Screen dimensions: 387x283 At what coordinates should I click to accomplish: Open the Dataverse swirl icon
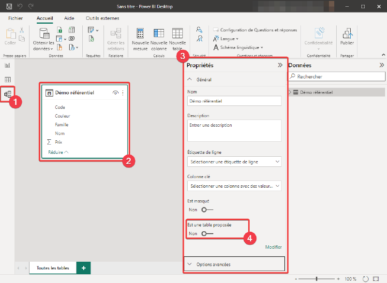click(x=72, y=39)
